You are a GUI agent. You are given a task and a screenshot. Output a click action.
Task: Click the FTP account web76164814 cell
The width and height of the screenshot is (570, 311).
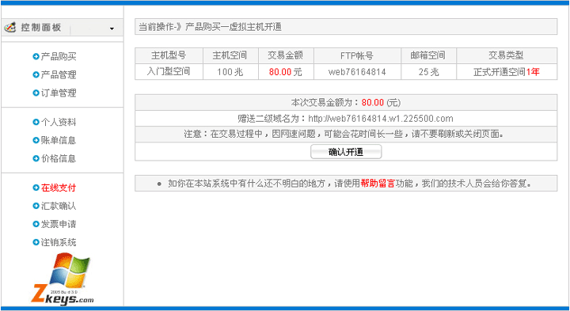tap(357, 72)
